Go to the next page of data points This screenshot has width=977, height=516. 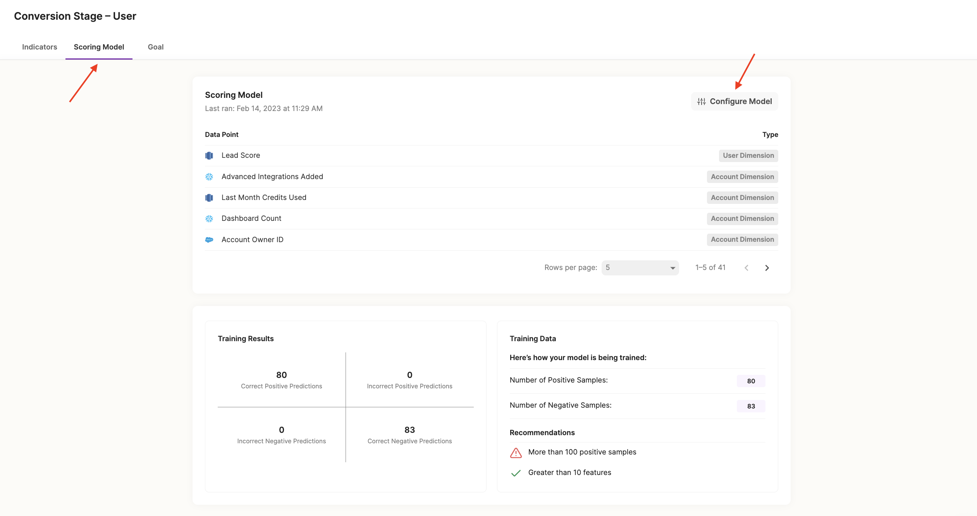coord(767,268)
